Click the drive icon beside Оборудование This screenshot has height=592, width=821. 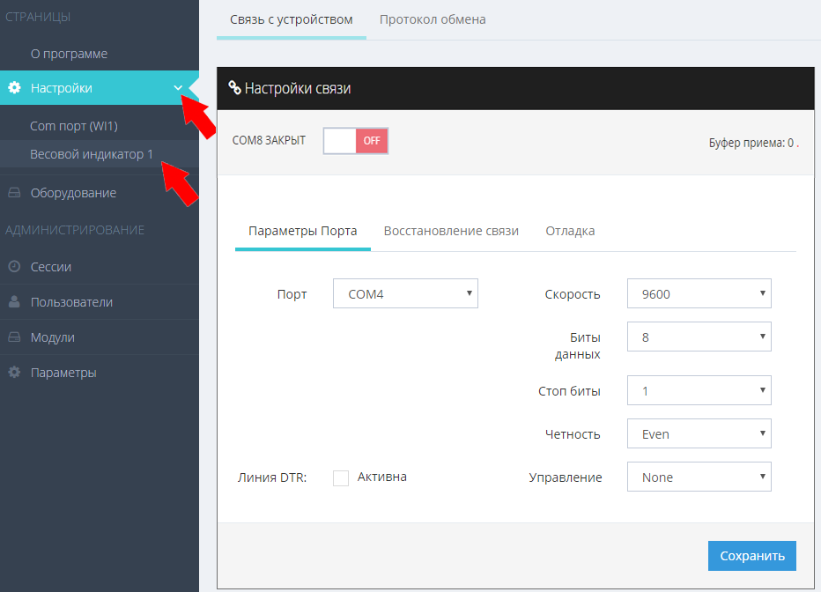pos(14,193)
